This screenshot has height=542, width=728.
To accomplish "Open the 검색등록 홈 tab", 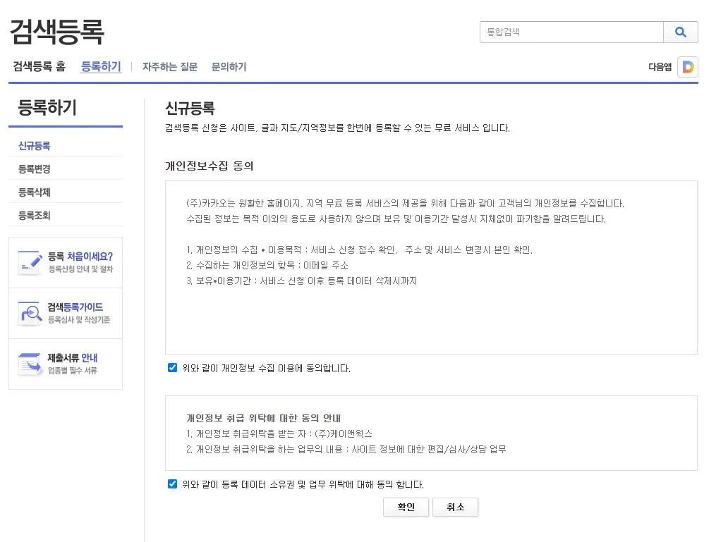I will pyautogui.click(x=39, y=66).
